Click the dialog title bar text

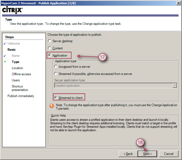pos(39,3)
